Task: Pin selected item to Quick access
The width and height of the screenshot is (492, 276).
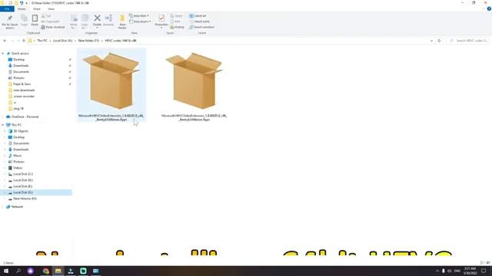Action: [x=10, y=21]
